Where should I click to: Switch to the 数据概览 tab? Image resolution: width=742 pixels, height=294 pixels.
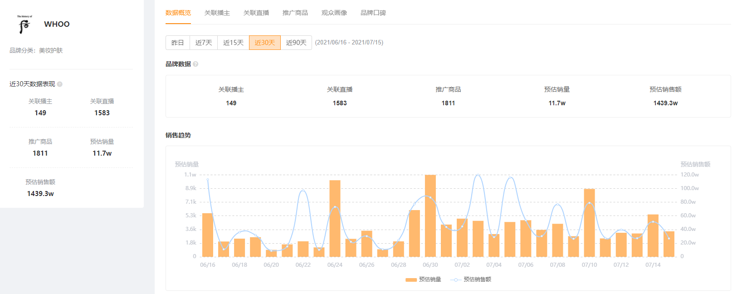click(178, 13)
